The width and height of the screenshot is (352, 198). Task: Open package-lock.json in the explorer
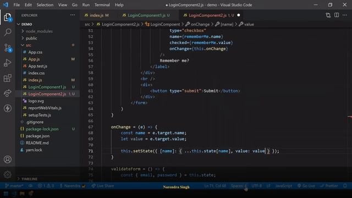(x=42, y=129)
